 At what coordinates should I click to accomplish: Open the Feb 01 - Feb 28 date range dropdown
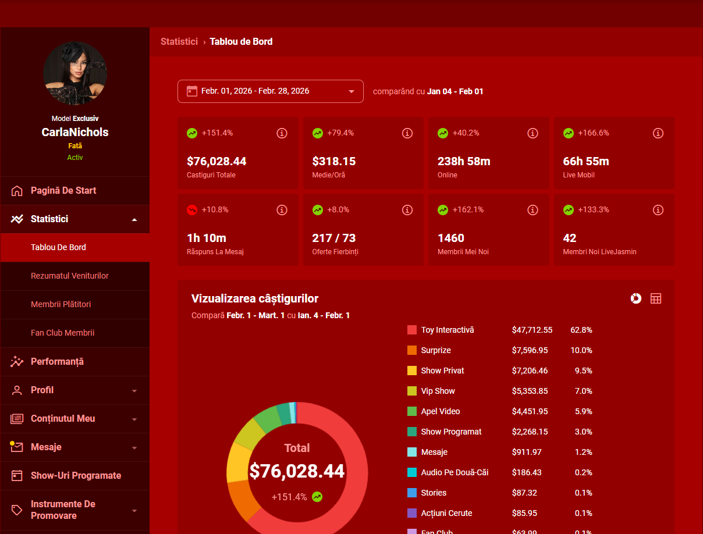271,91
